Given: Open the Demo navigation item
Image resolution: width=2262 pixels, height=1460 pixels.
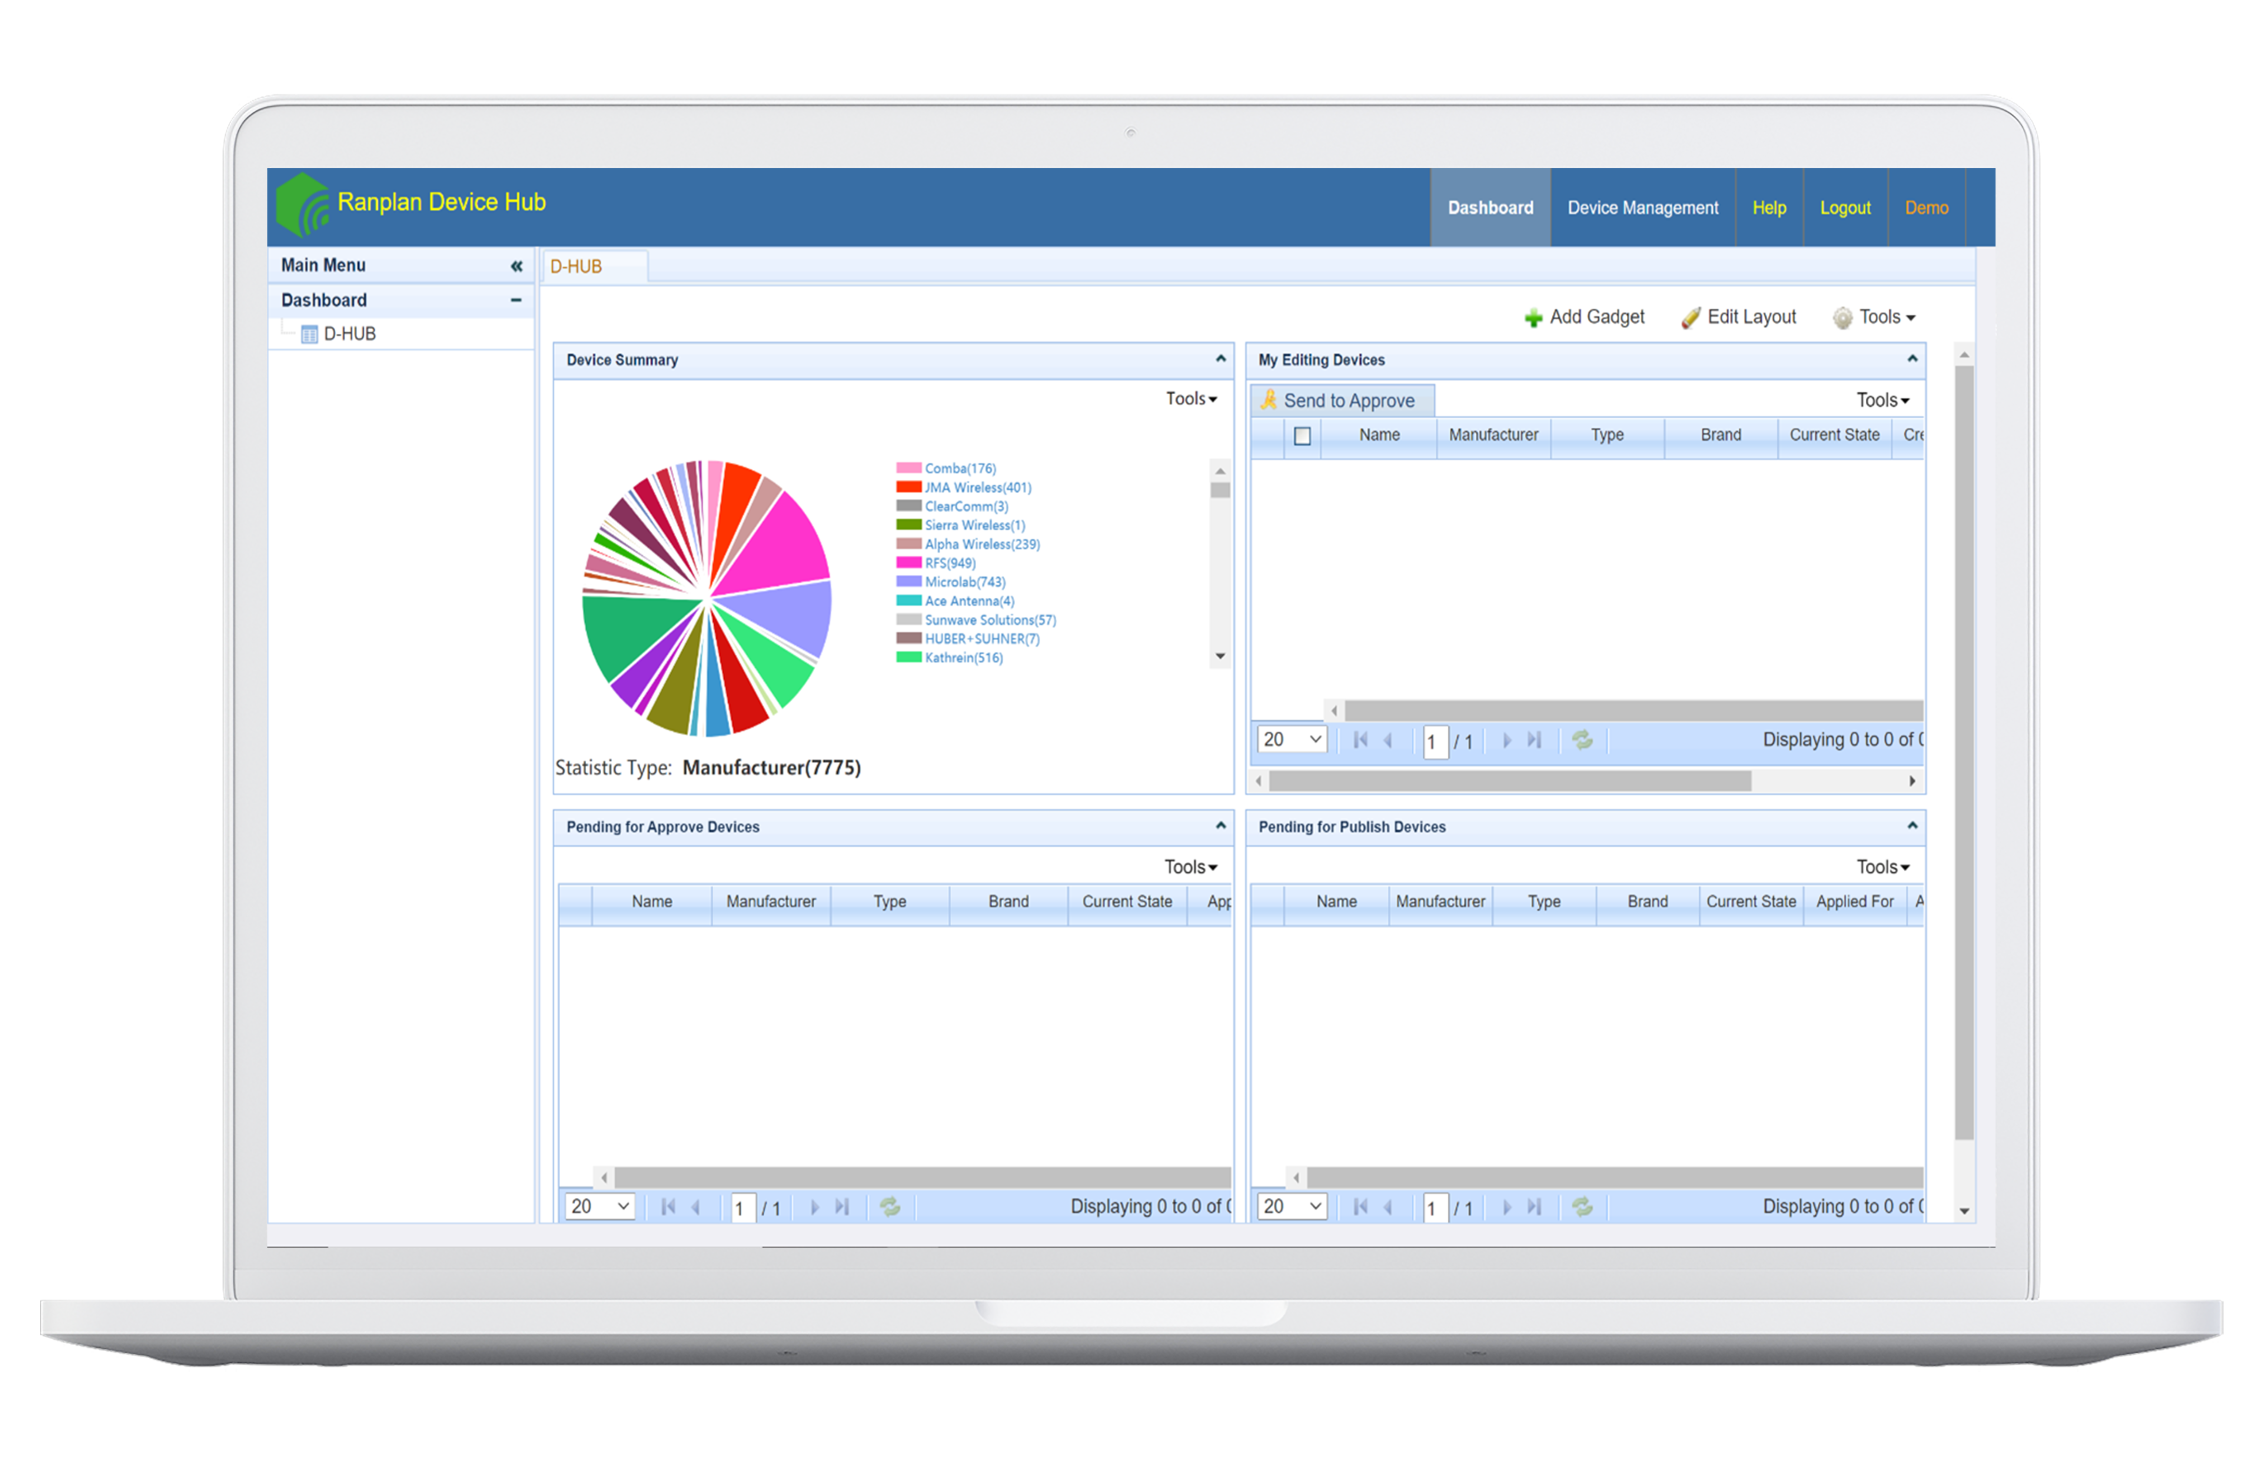Looking at the screenshot, I should click(1926, 208).
